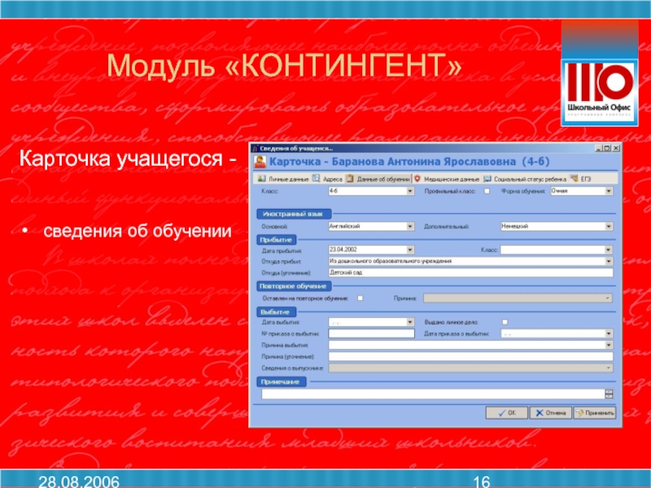Click the Примечание text field
This screenshot has height=488, width=651.
tap(433, 394)
